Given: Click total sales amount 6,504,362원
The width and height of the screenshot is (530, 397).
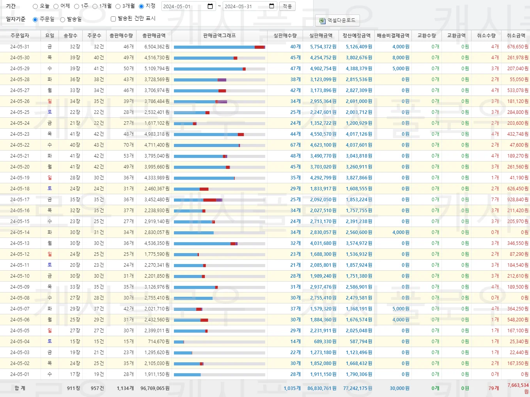Looking at the screenshot, I should [157, 47].
